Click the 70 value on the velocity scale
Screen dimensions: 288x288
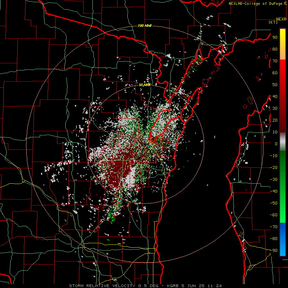click(275, 61)
